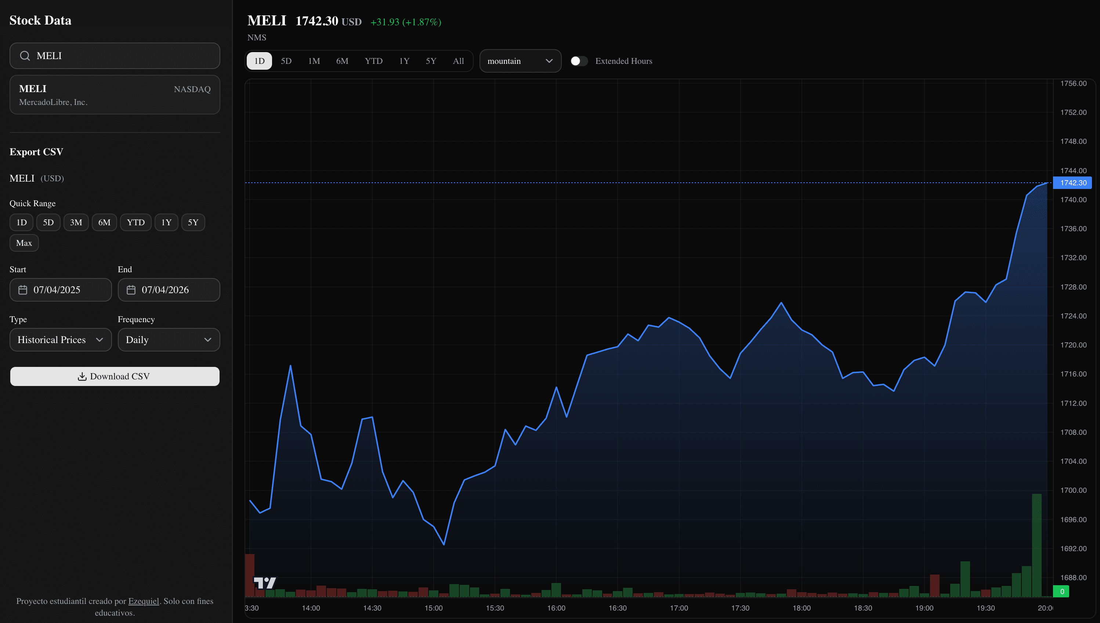Choose the 3M quick range button
This screenshot has height=623, width=1100.
coord(76,222)
